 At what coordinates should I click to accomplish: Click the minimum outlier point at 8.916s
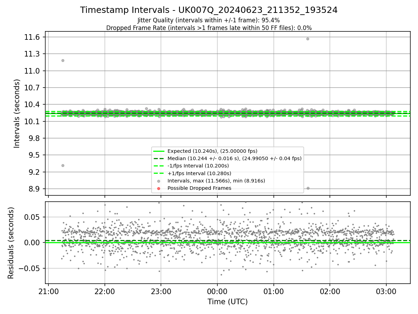(308, 188)
